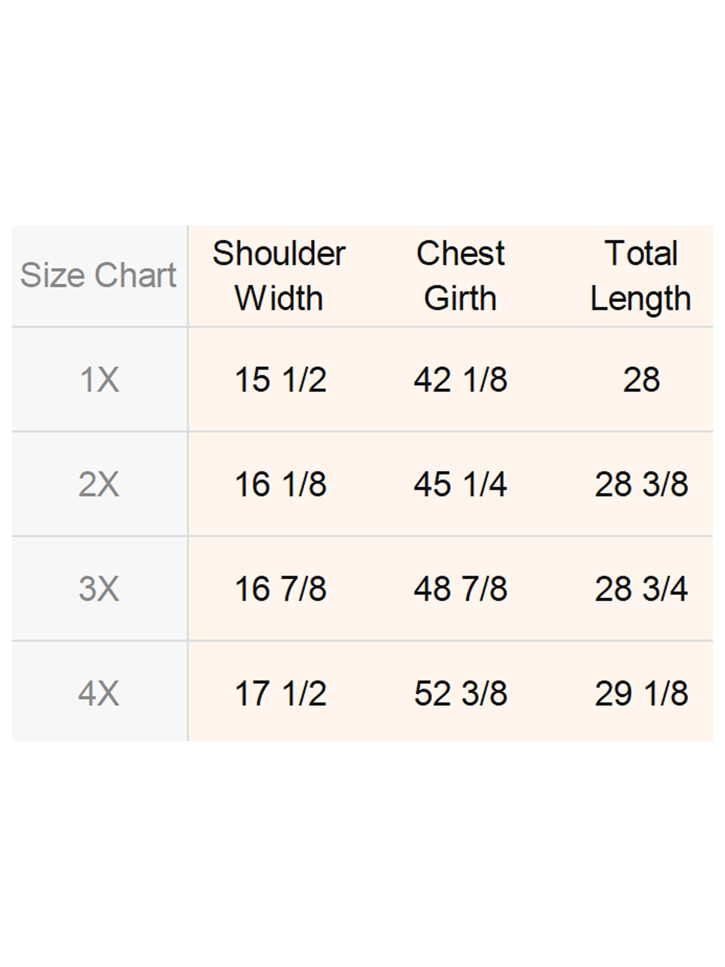
Task: Select the Chest Girth column header
Action: click(461, 275)
